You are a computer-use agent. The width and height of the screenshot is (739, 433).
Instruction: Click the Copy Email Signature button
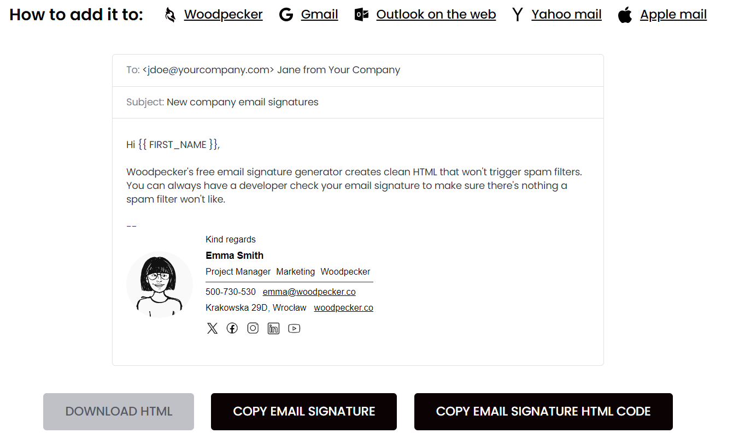pos(304,412)
